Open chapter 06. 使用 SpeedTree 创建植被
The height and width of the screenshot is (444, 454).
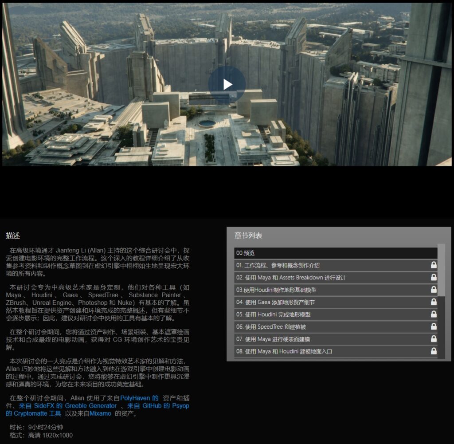(336, 327)
